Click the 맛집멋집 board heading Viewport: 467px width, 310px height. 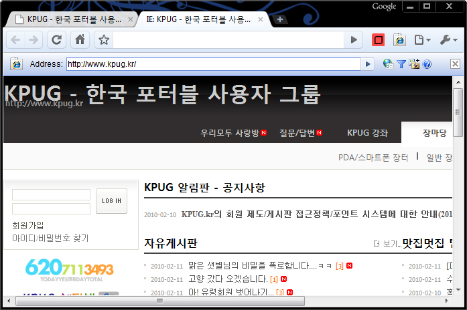click(x=423, y=243)
